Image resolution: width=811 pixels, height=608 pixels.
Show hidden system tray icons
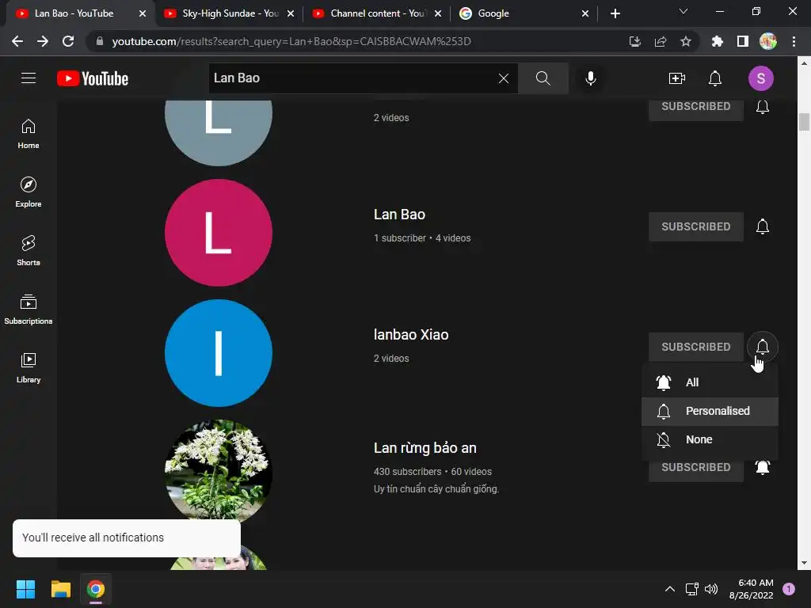click(669, 589)
